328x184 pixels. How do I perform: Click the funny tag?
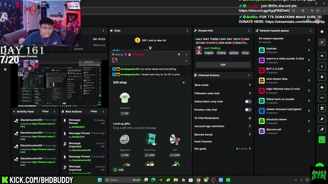[x=245, y=53]
